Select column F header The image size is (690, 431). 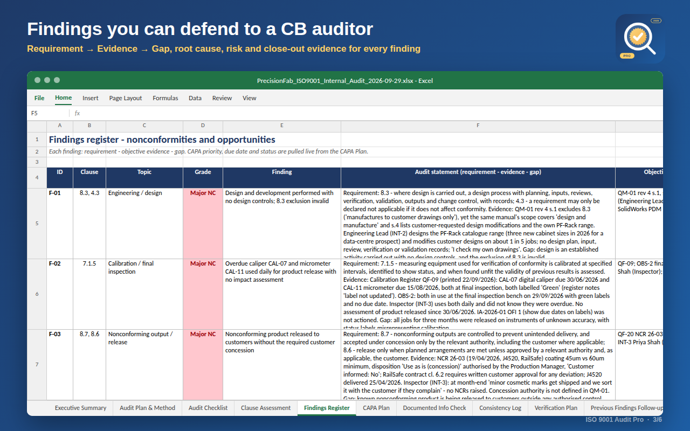(478, 126)
